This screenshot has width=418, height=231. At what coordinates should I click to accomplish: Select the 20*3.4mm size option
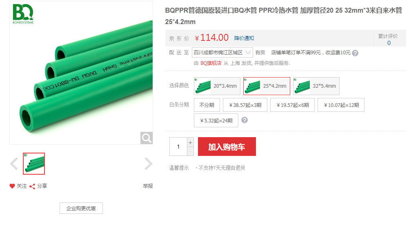[217, 86]
